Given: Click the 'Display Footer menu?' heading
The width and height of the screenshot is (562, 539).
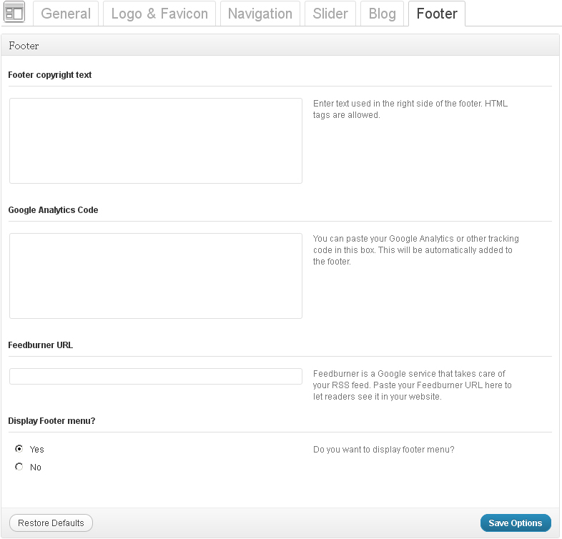Looking at the screenshot, I should pyautogui.click(x=51, y=421).
